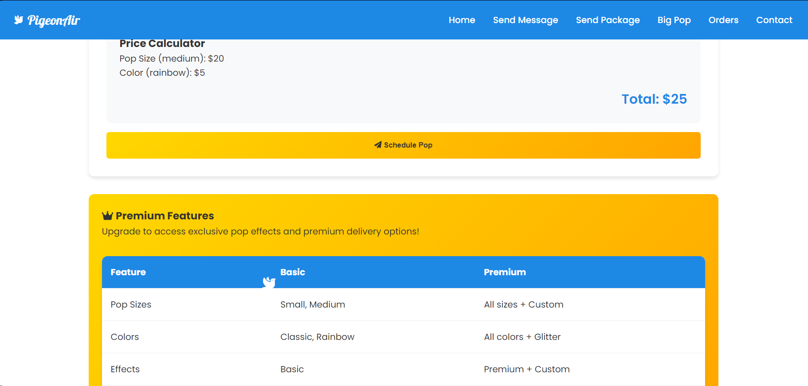Screen dimensions: 808x386
Task: Click the Premium Features heading text
Action: [165, 216]
